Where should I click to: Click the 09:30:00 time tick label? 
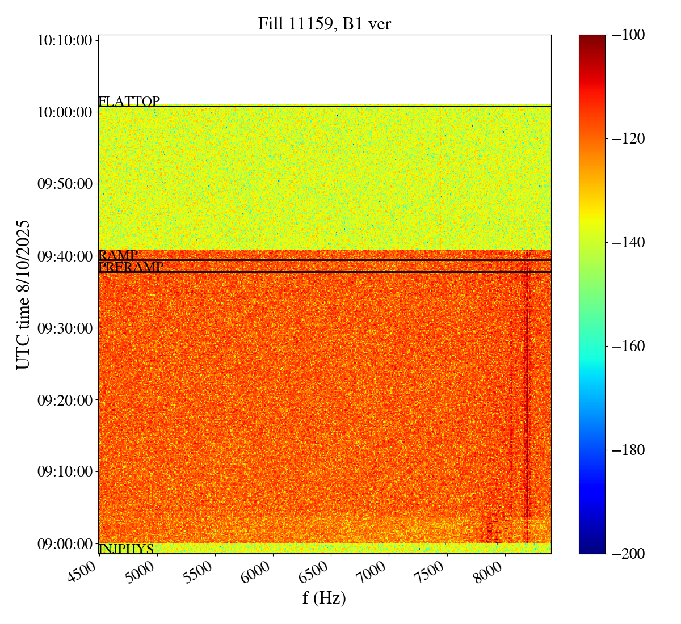(65, 328)
